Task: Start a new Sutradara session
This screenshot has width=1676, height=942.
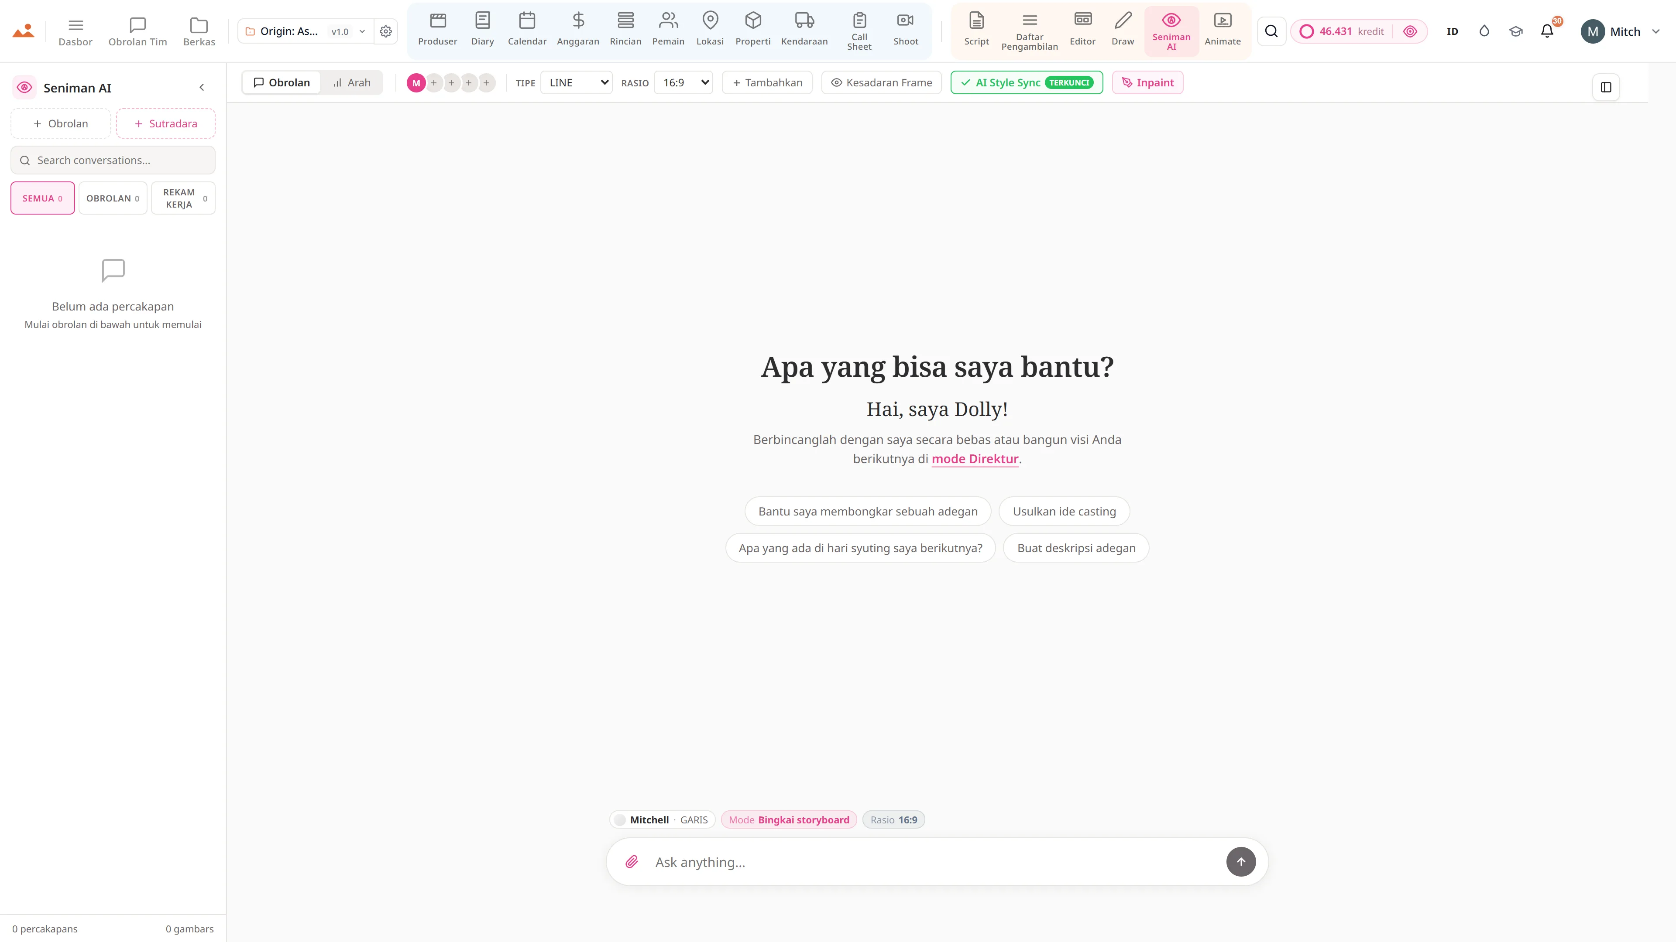Action: point(166,123)
